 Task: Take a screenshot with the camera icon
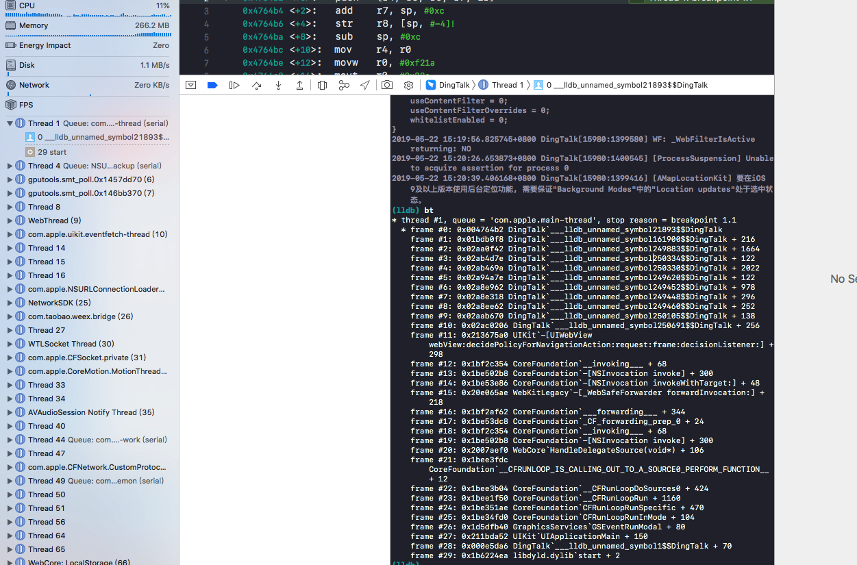[387, 85]
